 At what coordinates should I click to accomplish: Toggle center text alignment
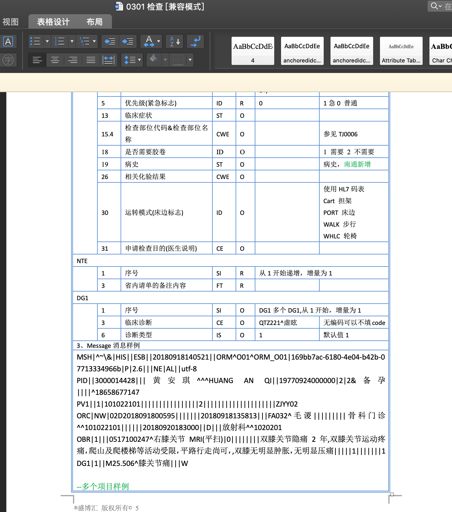(55, 60)
